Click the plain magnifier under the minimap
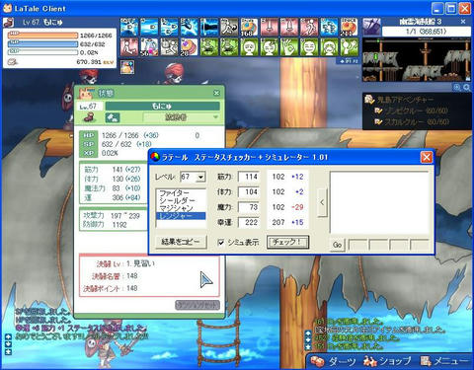 467,88
